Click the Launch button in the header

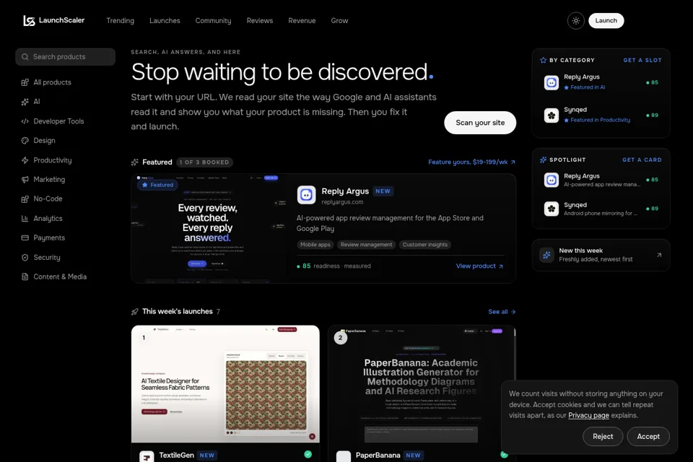(x=606, y=21)
